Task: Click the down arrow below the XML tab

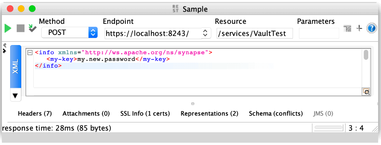Action: pos(16,96)
